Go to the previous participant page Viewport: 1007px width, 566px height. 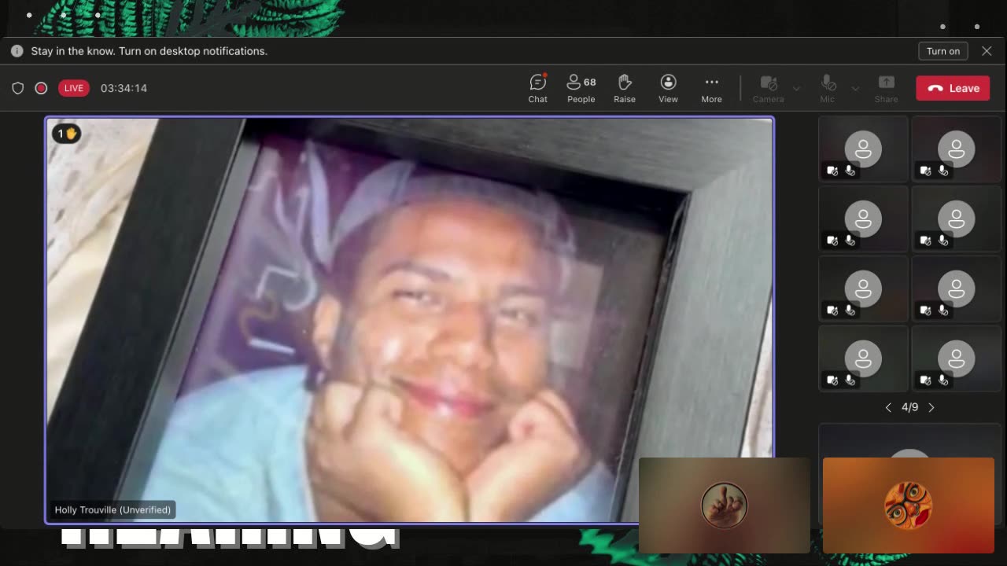[888, 407]
